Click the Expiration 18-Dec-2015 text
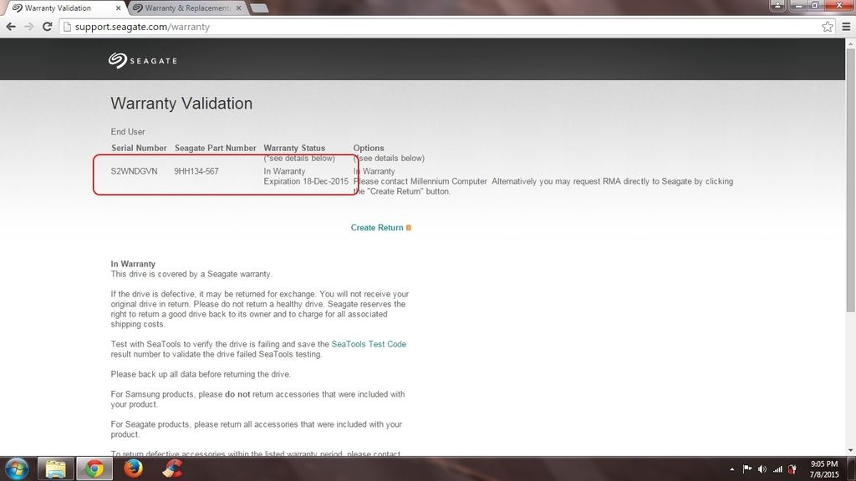This screenshot has width=856, height=481. click(x=306, y=181)
